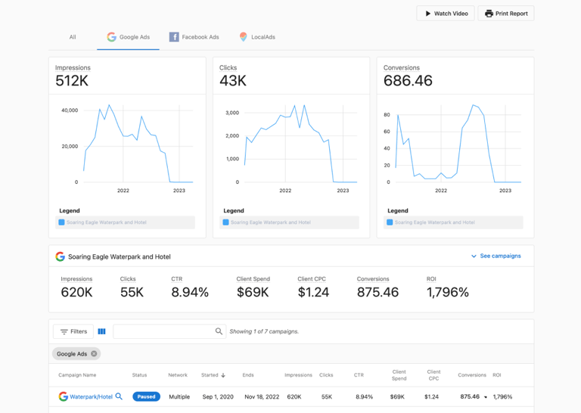
Task: Remove the Google Ads filter chip
Action: [x=94, y=353]
